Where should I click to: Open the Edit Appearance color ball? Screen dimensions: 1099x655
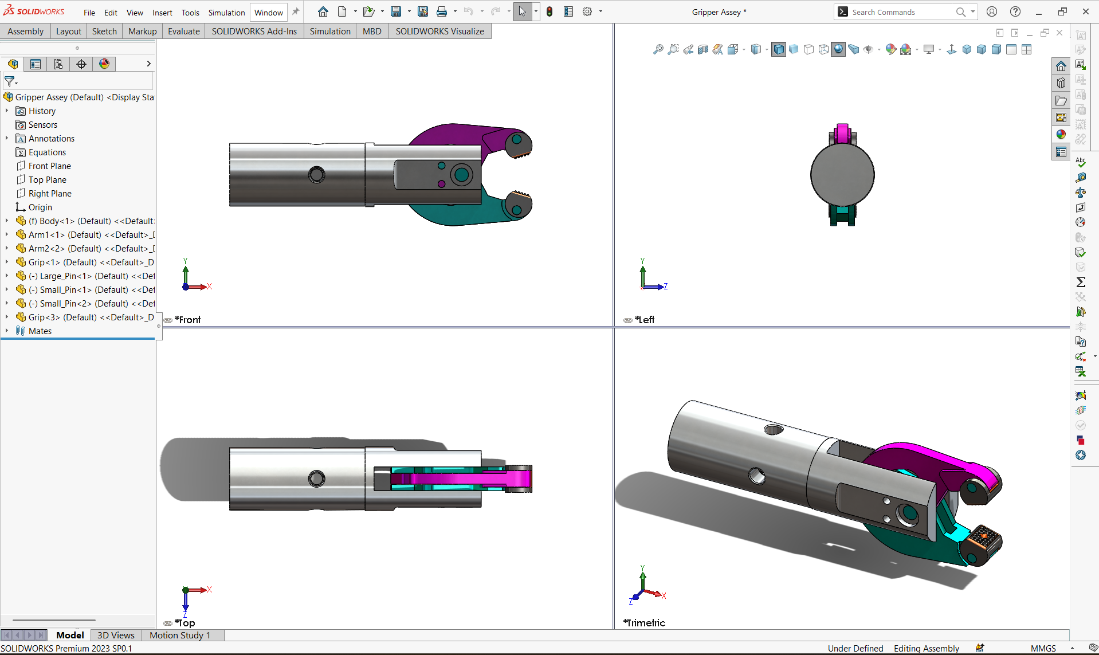tap(890, 49)
